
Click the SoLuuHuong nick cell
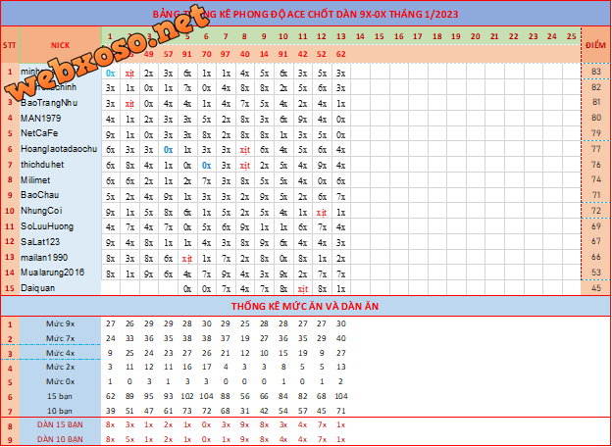tap(60, 226)
